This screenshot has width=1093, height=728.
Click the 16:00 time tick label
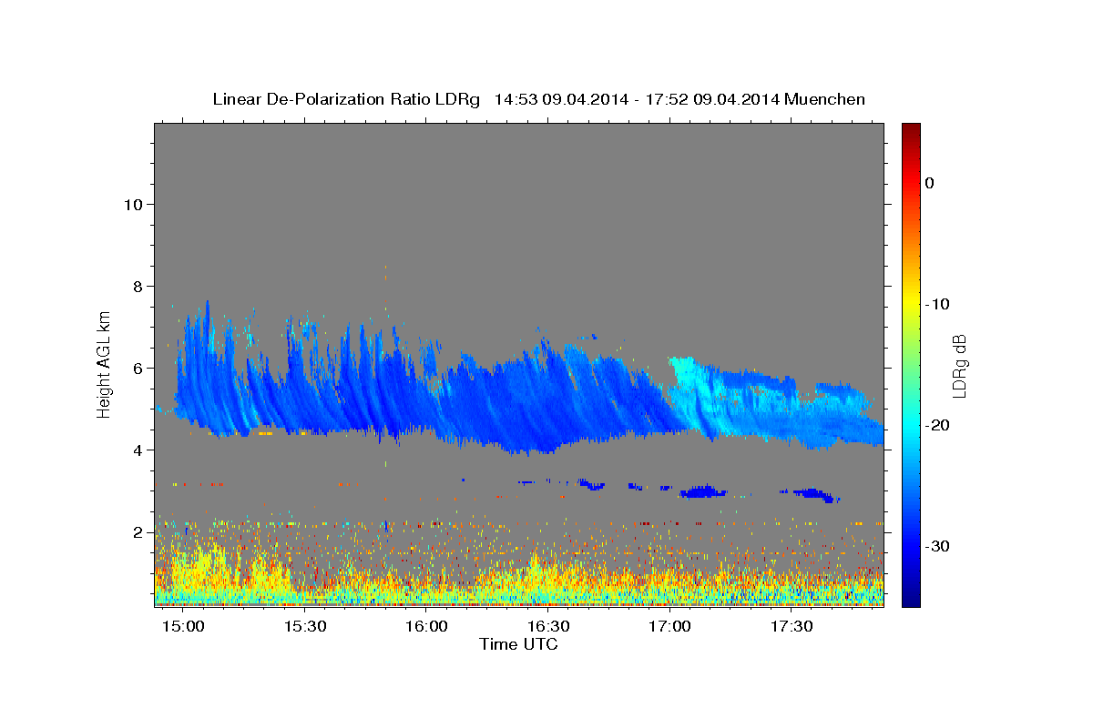click(426, 626)
